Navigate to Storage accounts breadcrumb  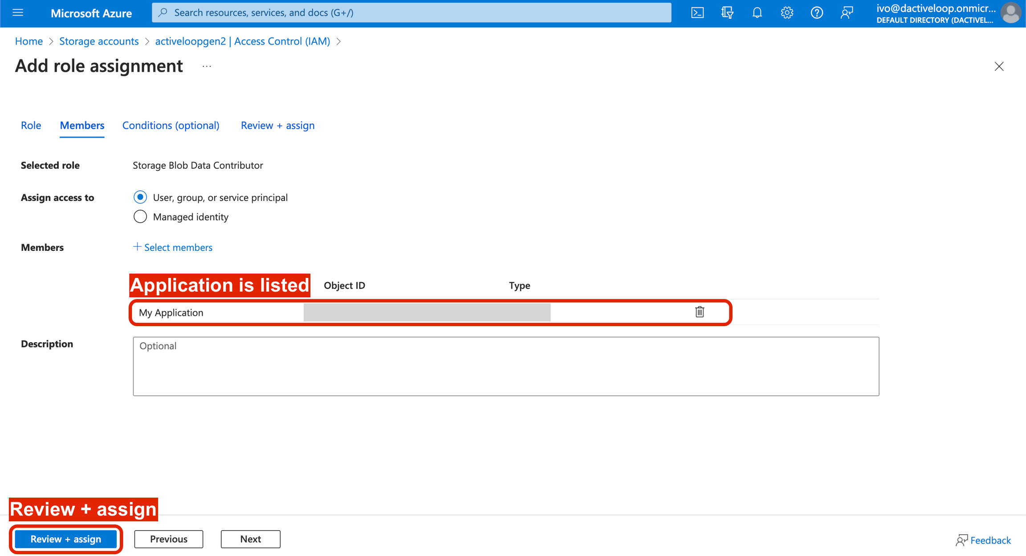coord(99,41)
